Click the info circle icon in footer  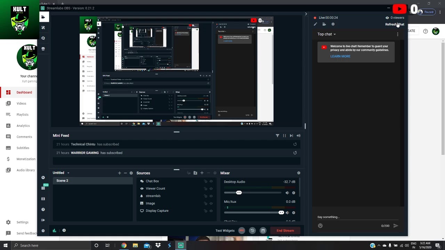[64, 231]
